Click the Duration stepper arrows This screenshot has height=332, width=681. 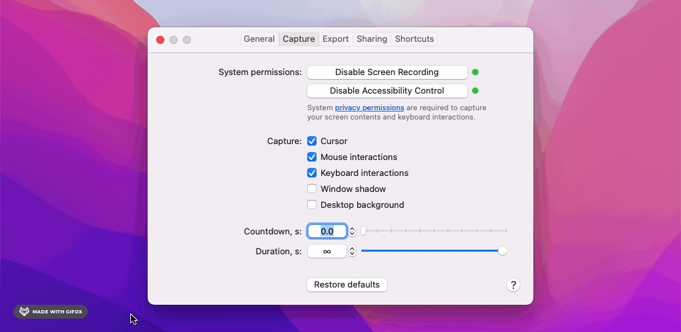tap(352, 252)
